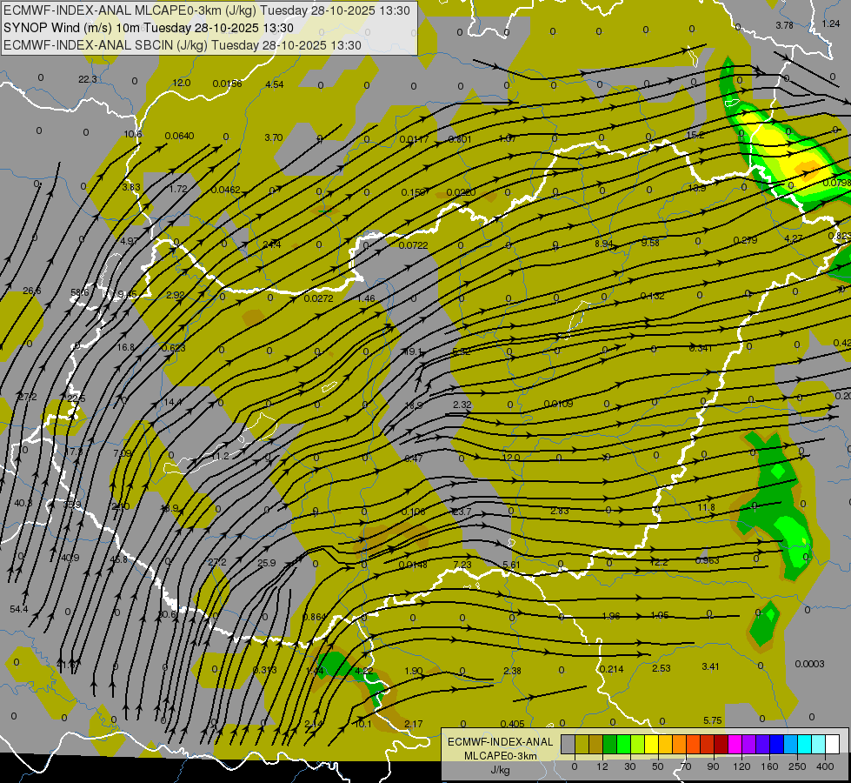Click the 50 legend tick label
Image resolution: width=851 pixels, height=783 pixels.
(658, 766)
